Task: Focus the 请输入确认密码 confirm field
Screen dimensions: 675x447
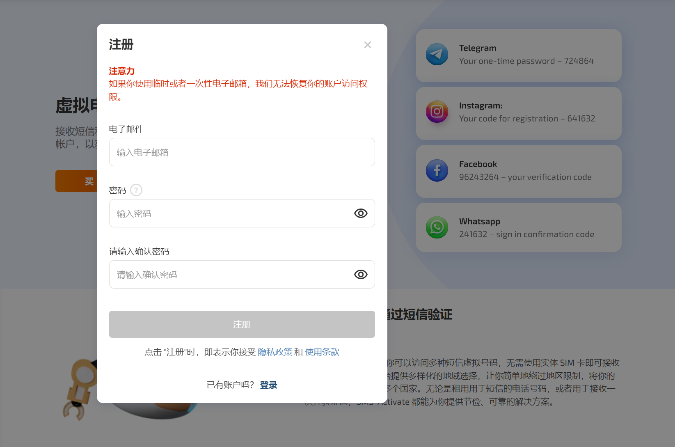Action: coord(242,275)
